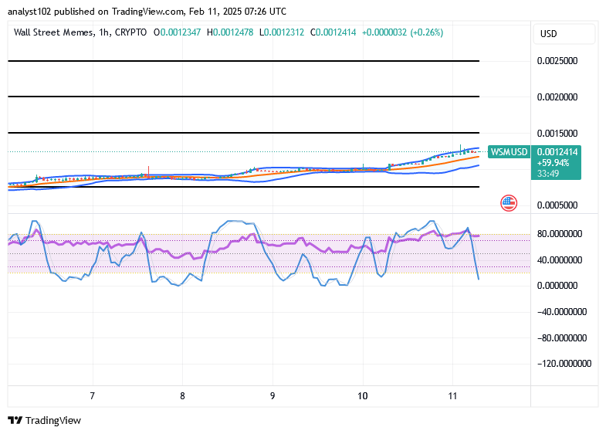606x434 pixels.
Task: Click the change value +0.0000032
Action: pyautogui.click(x=384, y=32)
